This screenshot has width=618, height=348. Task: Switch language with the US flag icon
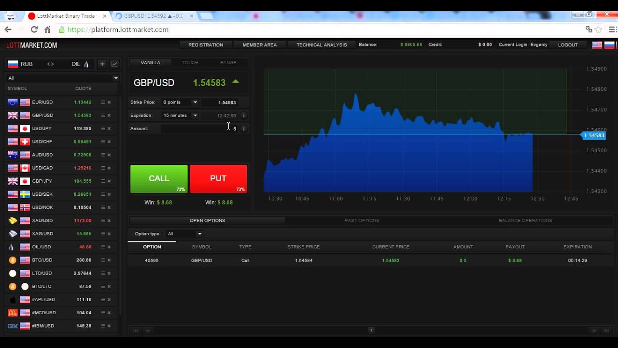597,44
